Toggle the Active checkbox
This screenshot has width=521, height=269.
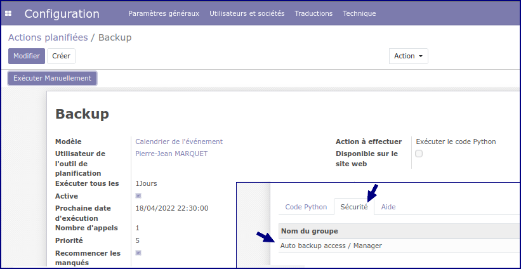pos(138,196)
